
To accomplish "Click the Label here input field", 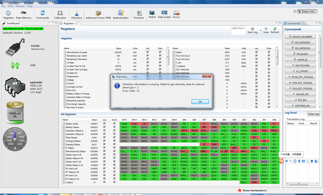I will [238, 30].
